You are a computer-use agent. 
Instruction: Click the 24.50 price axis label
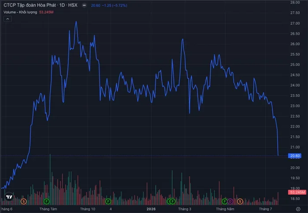coord(295,75)
